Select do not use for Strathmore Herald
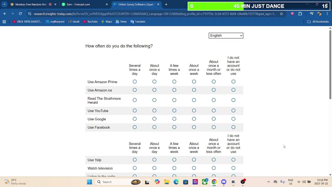The height and width of the screenshot is (187, 332). click(x=233, y=100)
